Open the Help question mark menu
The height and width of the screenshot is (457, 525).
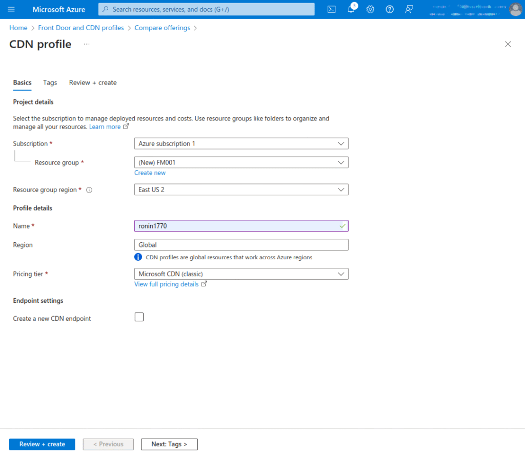(390, 9)
